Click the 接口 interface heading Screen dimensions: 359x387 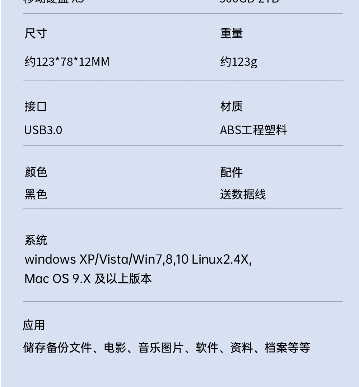[36, 106]
